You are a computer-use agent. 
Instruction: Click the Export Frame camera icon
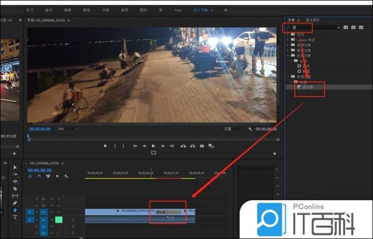click(202, 146)
